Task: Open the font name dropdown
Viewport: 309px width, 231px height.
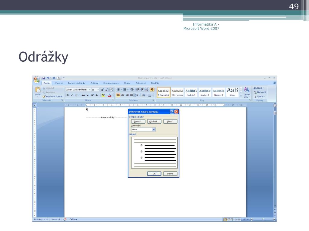Action: click(90, 90)
